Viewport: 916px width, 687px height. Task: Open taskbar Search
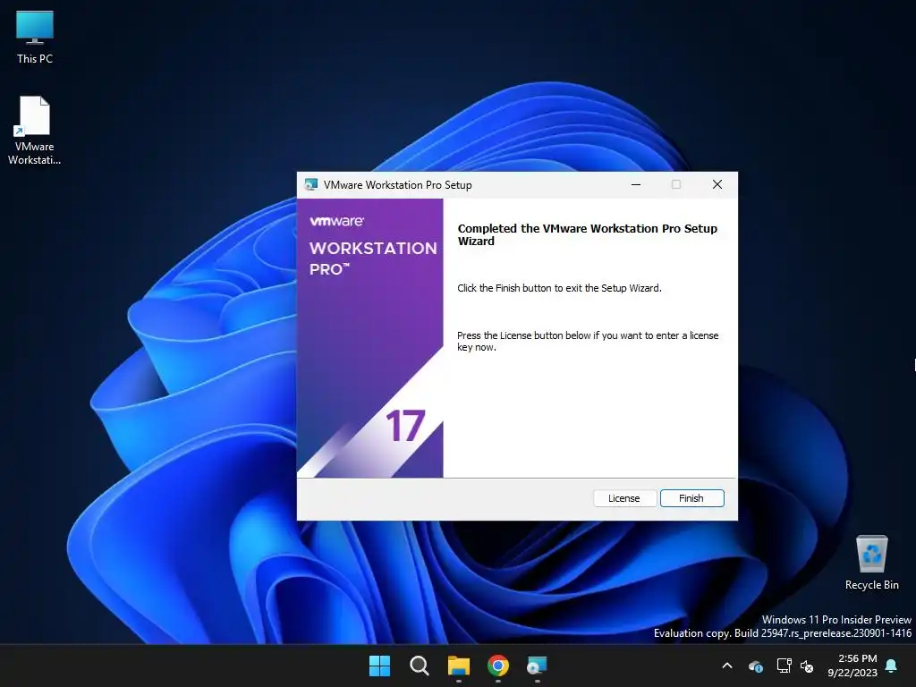(x=420, y=666)
